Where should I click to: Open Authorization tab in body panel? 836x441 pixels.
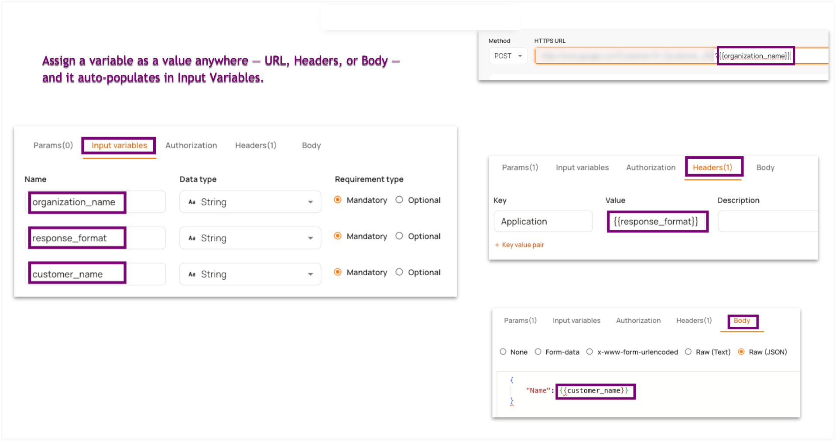[x=638, y=321]
